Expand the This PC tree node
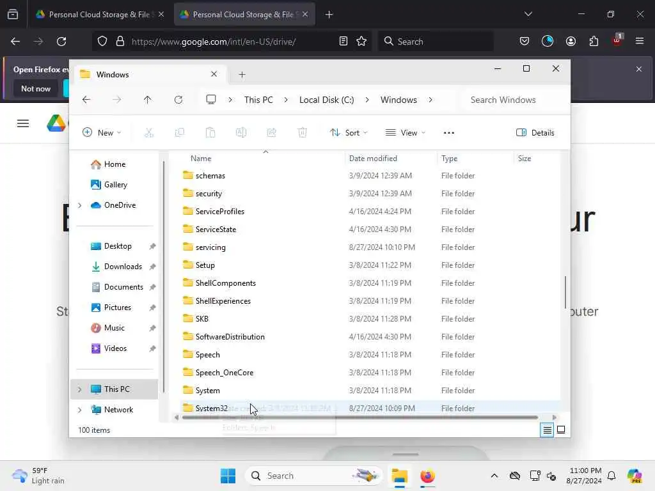This screenshot has height=491, width=655. pos(80,389)
